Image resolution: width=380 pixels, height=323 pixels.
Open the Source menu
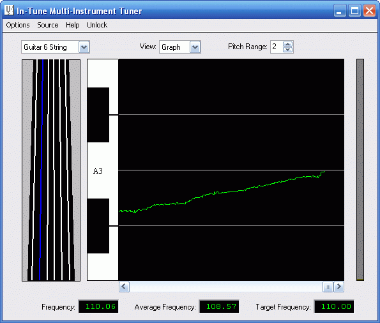[48, 25]
